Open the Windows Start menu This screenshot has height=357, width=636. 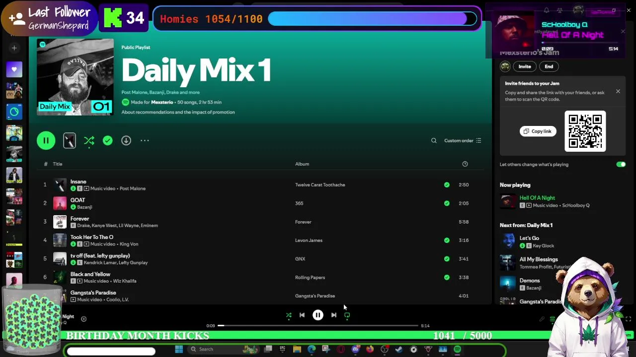click(x=179, y=350)
